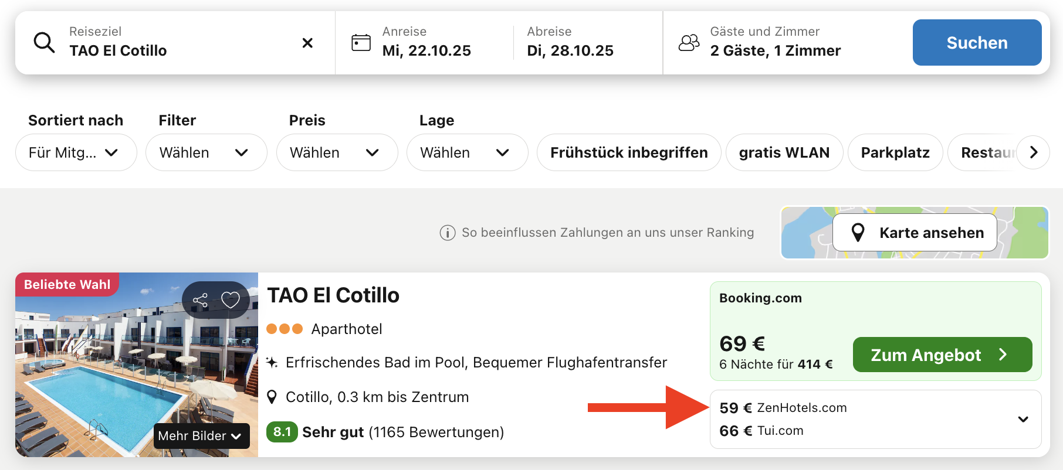Enable the Parkplatz filter chip
This screenshot has height=470, width=1063.
tap(895, 152)
